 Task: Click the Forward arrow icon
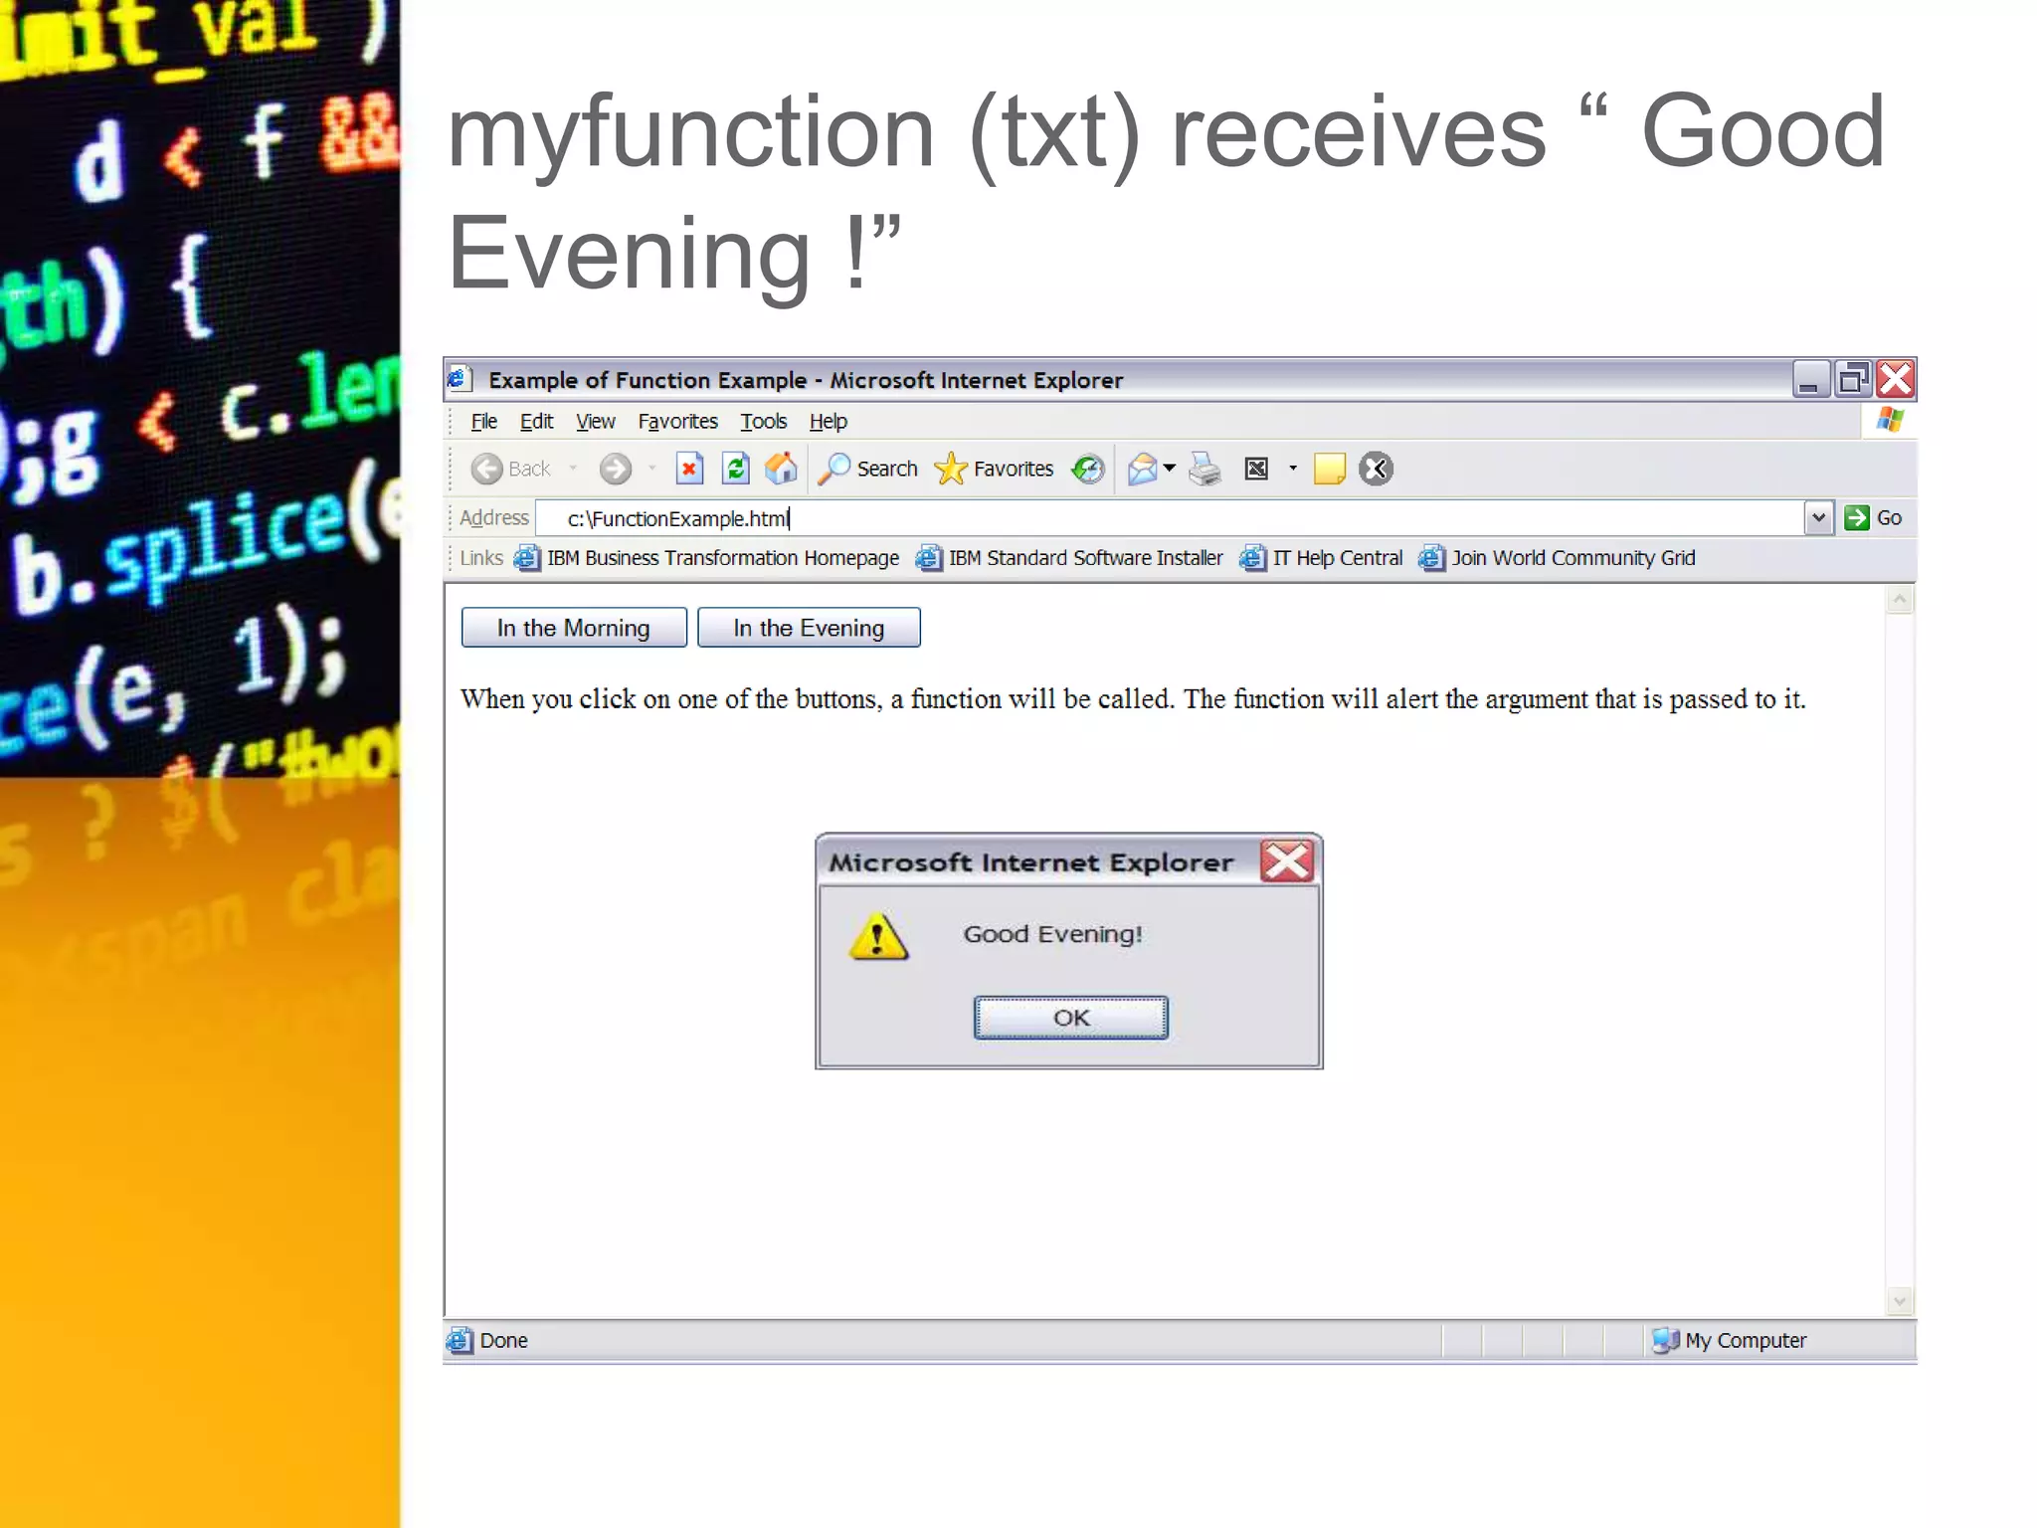[616, 469]
